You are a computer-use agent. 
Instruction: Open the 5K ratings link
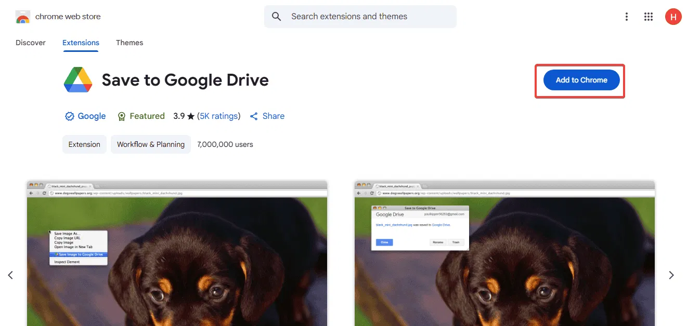point(219,116)
